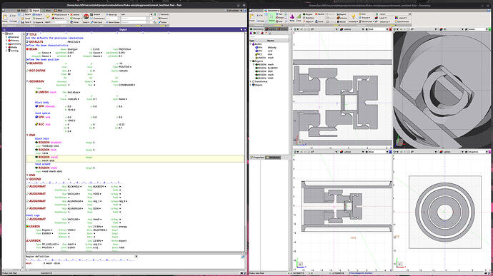
Task: Select the USRBDX card
Action: click(35, 240)
